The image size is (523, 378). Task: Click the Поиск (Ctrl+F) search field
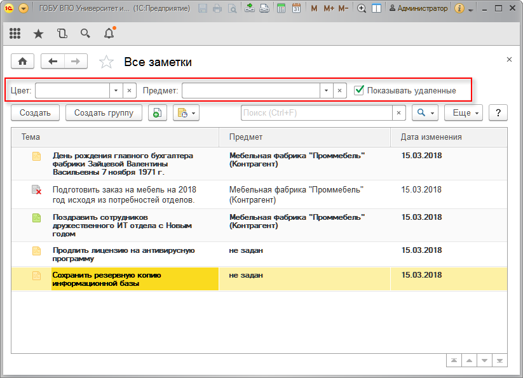tap(316, 112)
